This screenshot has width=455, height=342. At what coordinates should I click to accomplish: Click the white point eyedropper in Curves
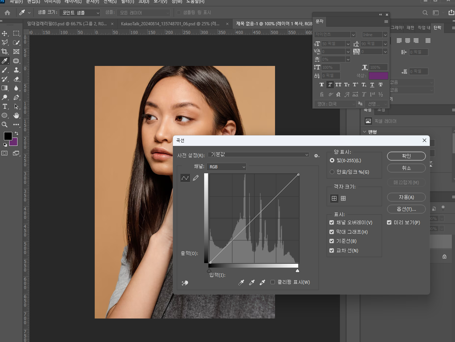tap(262, 282)
